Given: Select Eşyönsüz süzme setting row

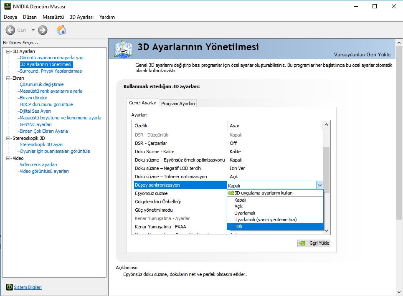Looking at the screenshot, I should click(x=180, y=193).
